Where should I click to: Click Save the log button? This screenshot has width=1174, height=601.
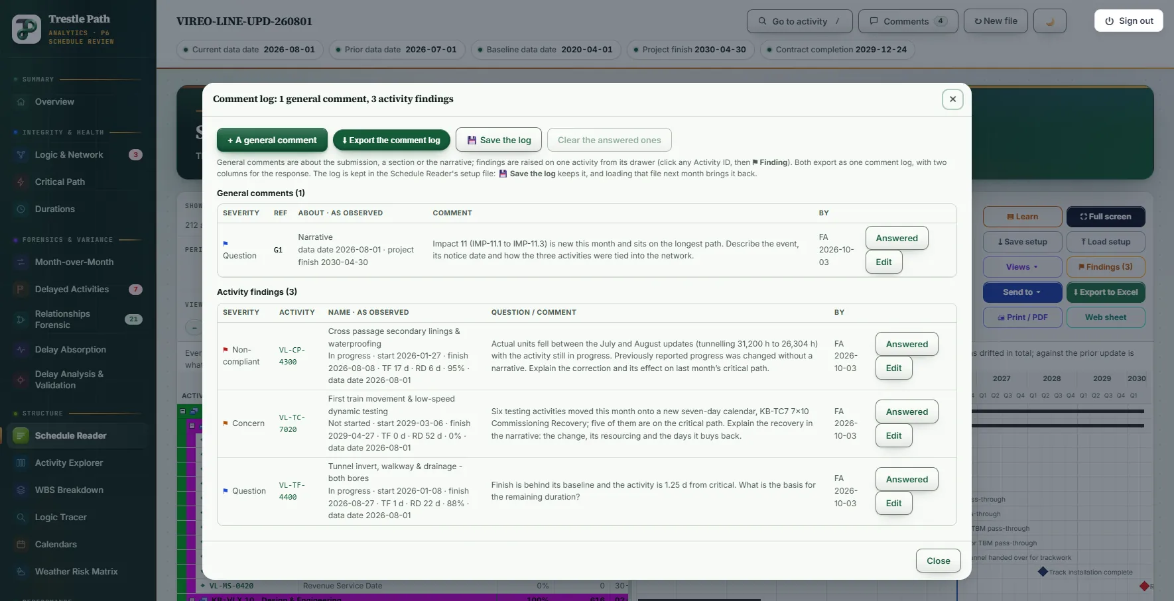(499, 140)
